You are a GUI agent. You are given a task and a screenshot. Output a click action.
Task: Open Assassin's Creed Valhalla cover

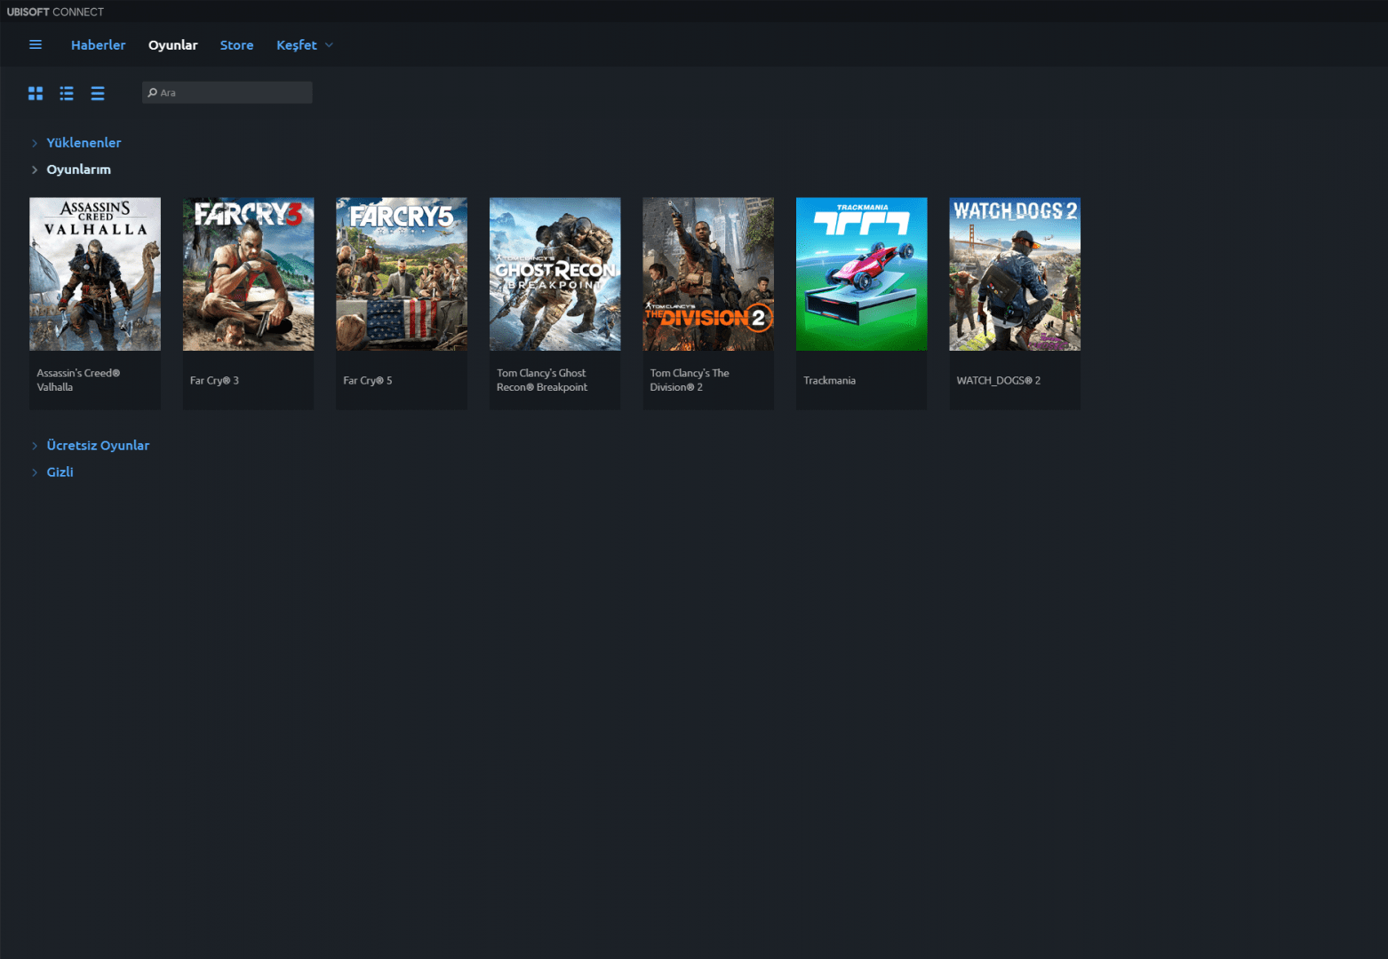95,273
